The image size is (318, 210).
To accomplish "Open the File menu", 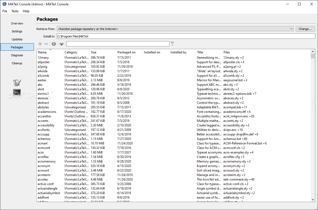I will coord(5,11).
